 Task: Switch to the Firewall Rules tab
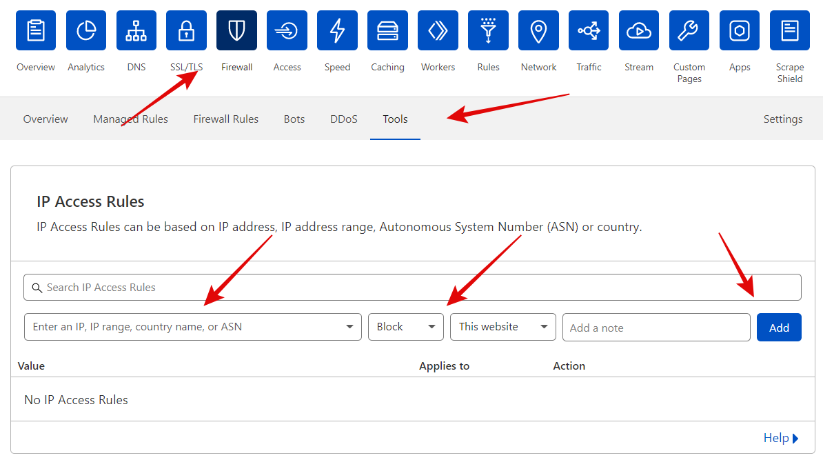(225, 119)
